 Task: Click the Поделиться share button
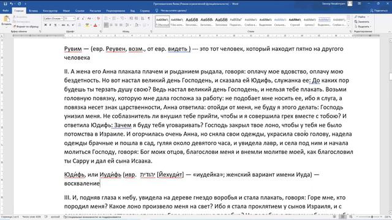point(379,11)
